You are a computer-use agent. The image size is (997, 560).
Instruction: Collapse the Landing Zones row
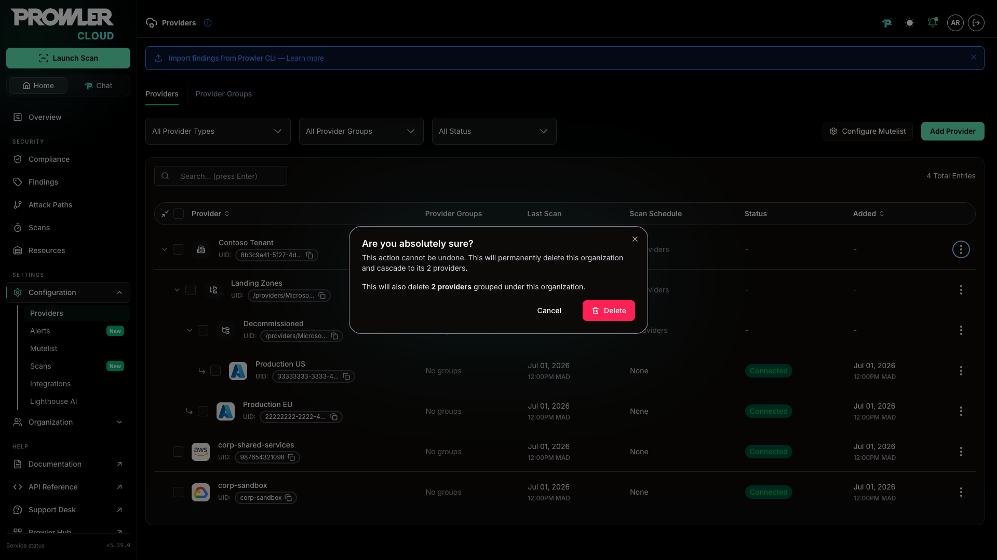tap(177, 290)
